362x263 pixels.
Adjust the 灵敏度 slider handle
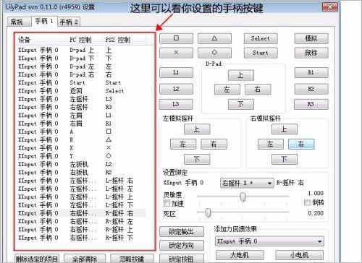[x=243, y=197]
